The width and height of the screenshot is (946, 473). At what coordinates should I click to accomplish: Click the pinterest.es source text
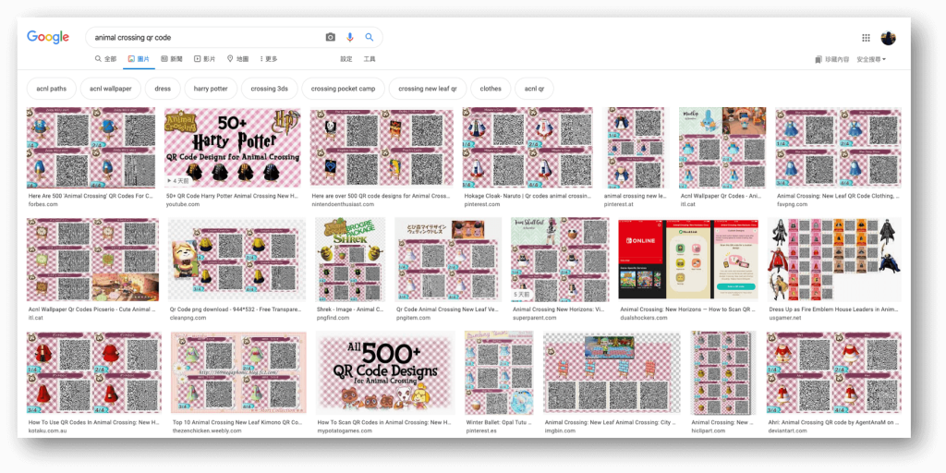(x=482, y=431)
